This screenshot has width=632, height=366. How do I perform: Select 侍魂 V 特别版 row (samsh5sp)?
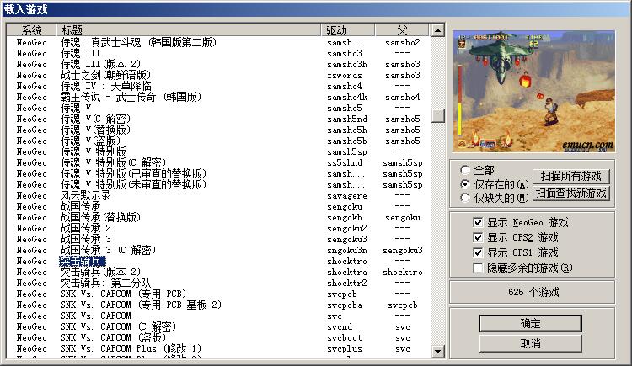[218, 151]
